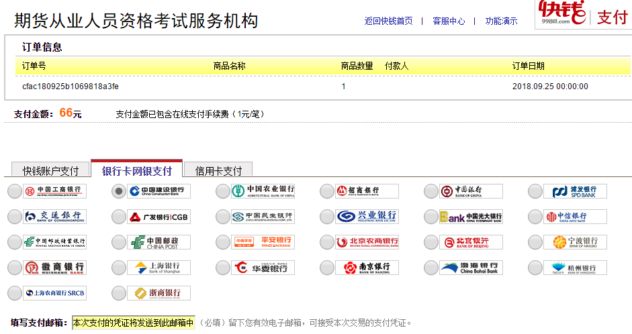Choose the 北京银行 radio option
This screenshot has height=334, width=632.
(x=431, y=242)
